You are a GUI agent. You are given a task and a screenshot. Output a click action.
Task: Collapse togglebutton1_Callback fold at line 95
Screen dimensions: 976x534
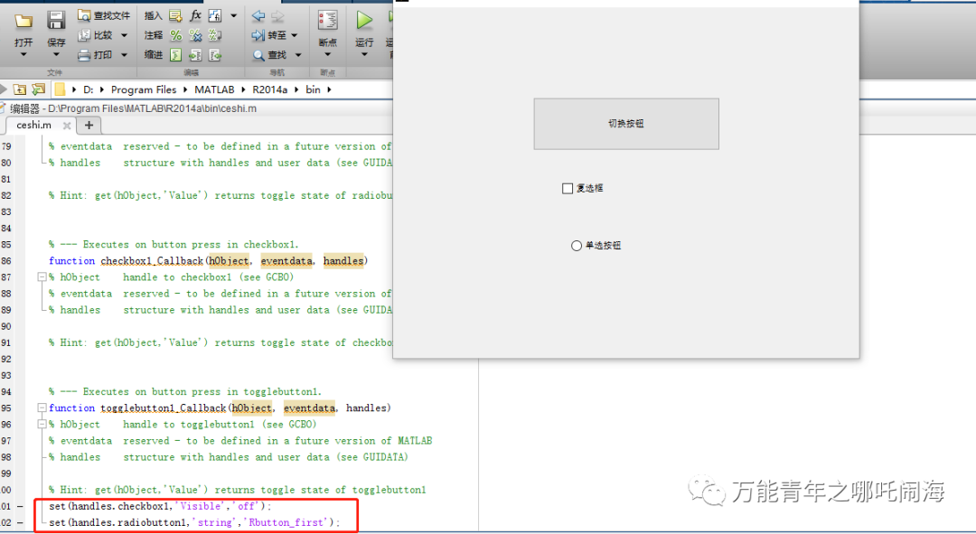(x=42, y=408)
